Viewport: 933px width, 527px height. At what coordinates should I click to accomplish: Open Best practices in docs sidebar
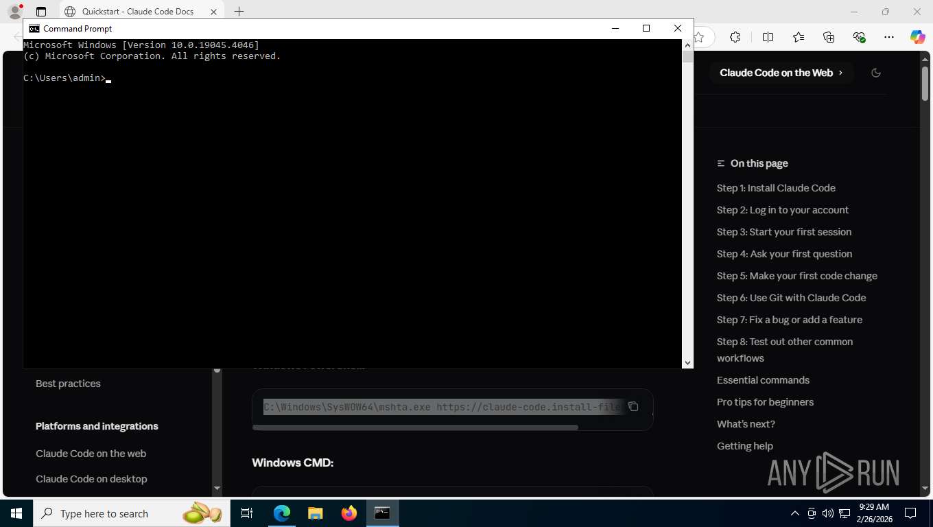pyautogui.click(x=68, y=384)
